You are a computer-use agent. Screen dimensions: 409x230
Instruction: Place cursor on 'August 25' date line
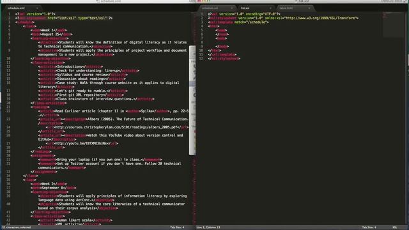click(x=51, y=34)
